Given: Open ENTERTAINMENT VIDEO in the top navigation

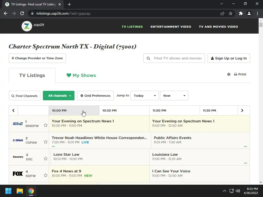Looking at the screenshot, I should coord(171,27).
